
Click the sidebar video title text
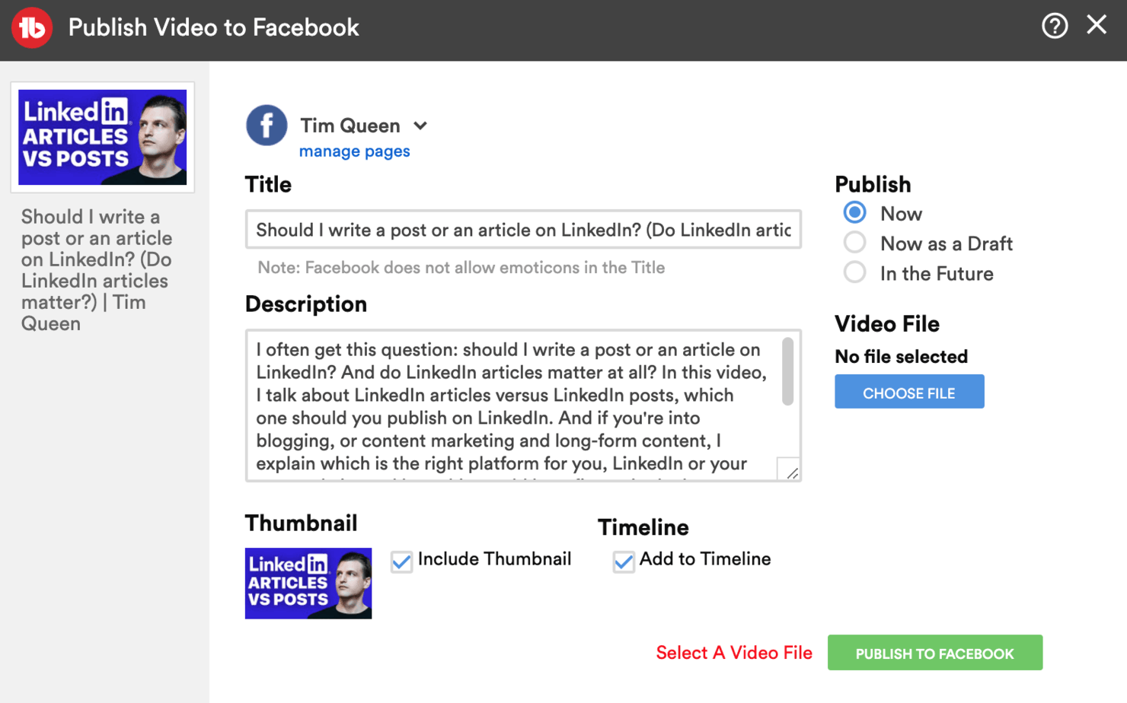pos(97,270)
